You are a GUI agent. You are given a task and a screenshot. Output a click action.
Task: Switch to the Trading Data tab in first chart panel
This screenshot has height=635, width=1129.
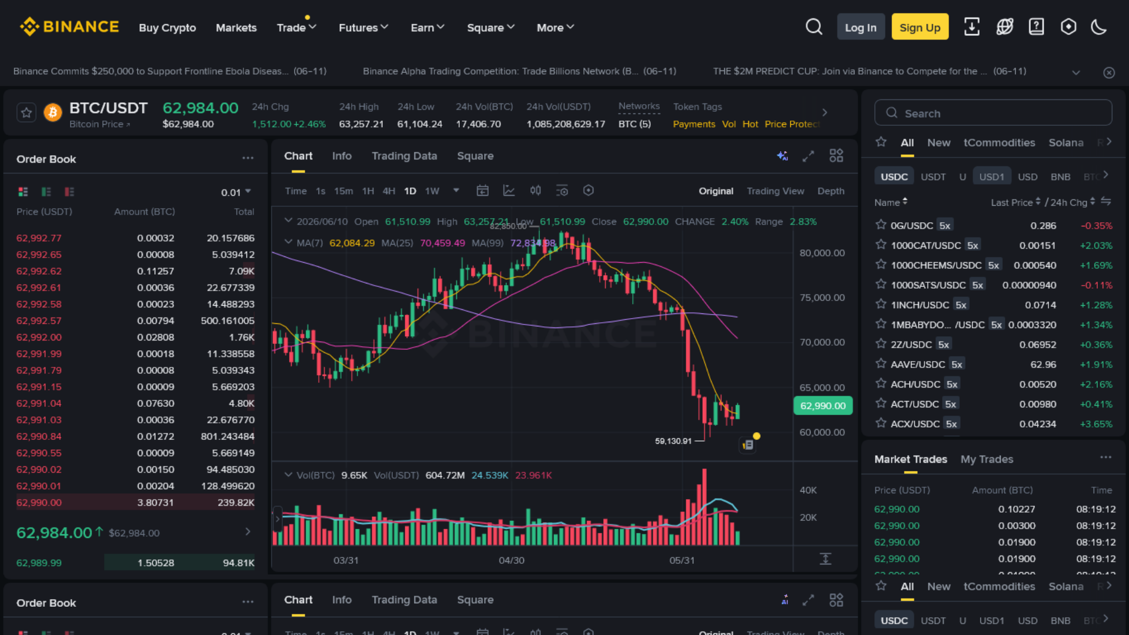(x=404, y=156)
